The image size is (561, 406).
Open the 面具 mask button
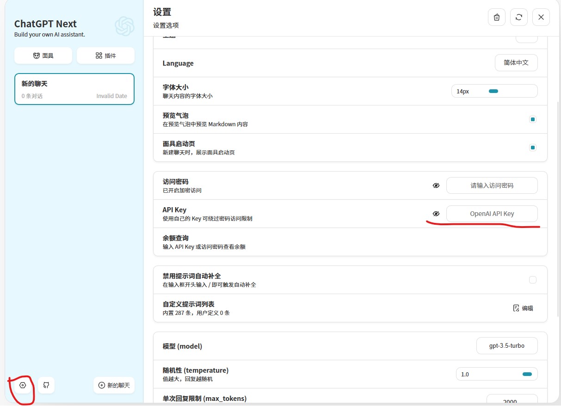pyautogui.click(x=43, y=55)
